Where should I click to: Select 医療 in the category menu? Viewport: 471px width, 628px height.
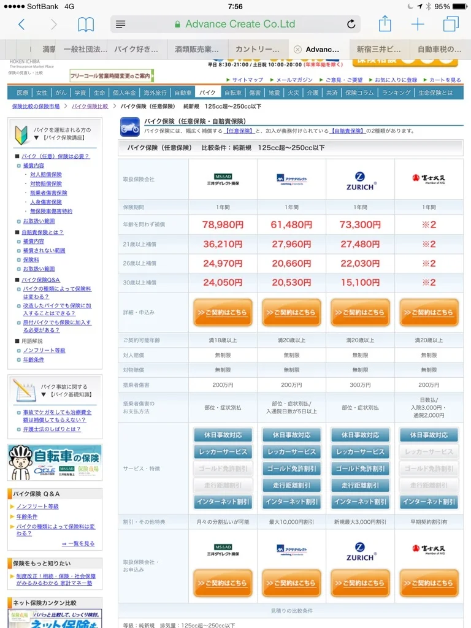tap(23, 93)
